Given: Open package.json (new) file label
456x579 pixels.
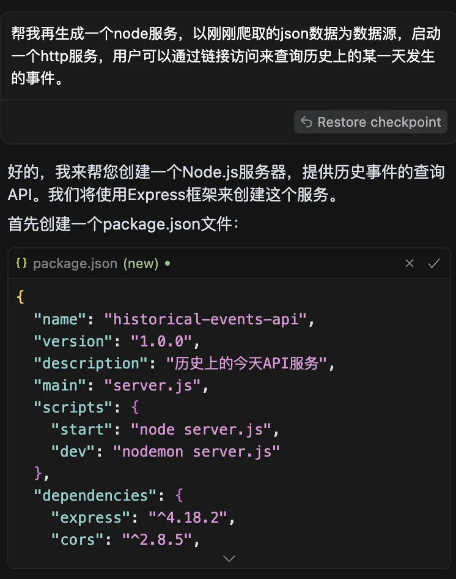Looking at the screenshot, I should pos(95,264).
